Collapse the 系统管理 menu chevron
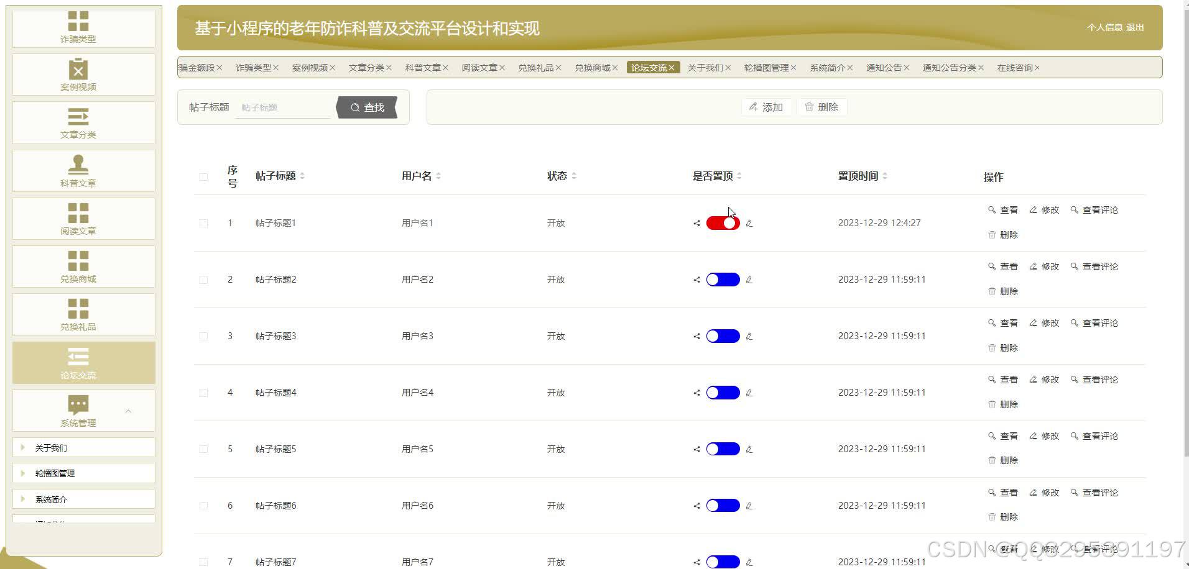The height and width of the screenshot is (569, 1189). [x=128, y=411]
